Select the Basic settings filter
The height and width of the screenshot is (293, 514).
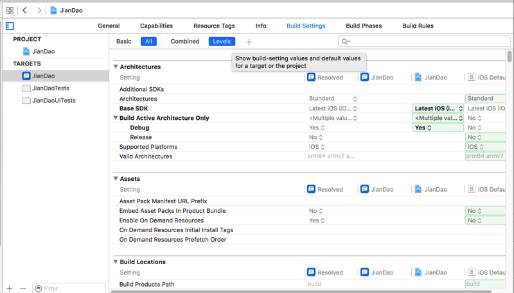(x=124, y=42)
